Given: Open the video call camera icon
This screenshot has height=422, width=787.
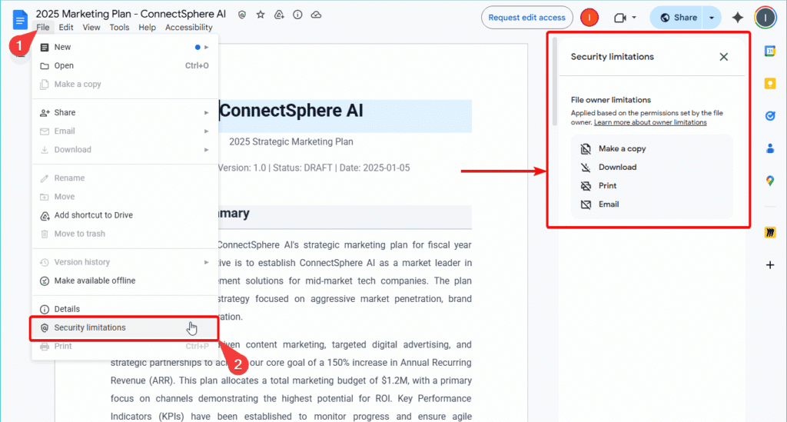Looking at the screenshot, I should click(620, 18).
